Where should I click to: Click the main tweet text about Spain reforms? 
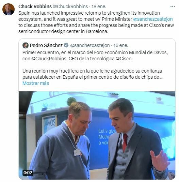pos(96,22)
